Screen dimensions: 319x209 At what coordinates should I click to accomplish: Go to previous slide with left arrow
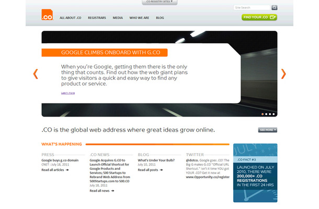[36, 74]
